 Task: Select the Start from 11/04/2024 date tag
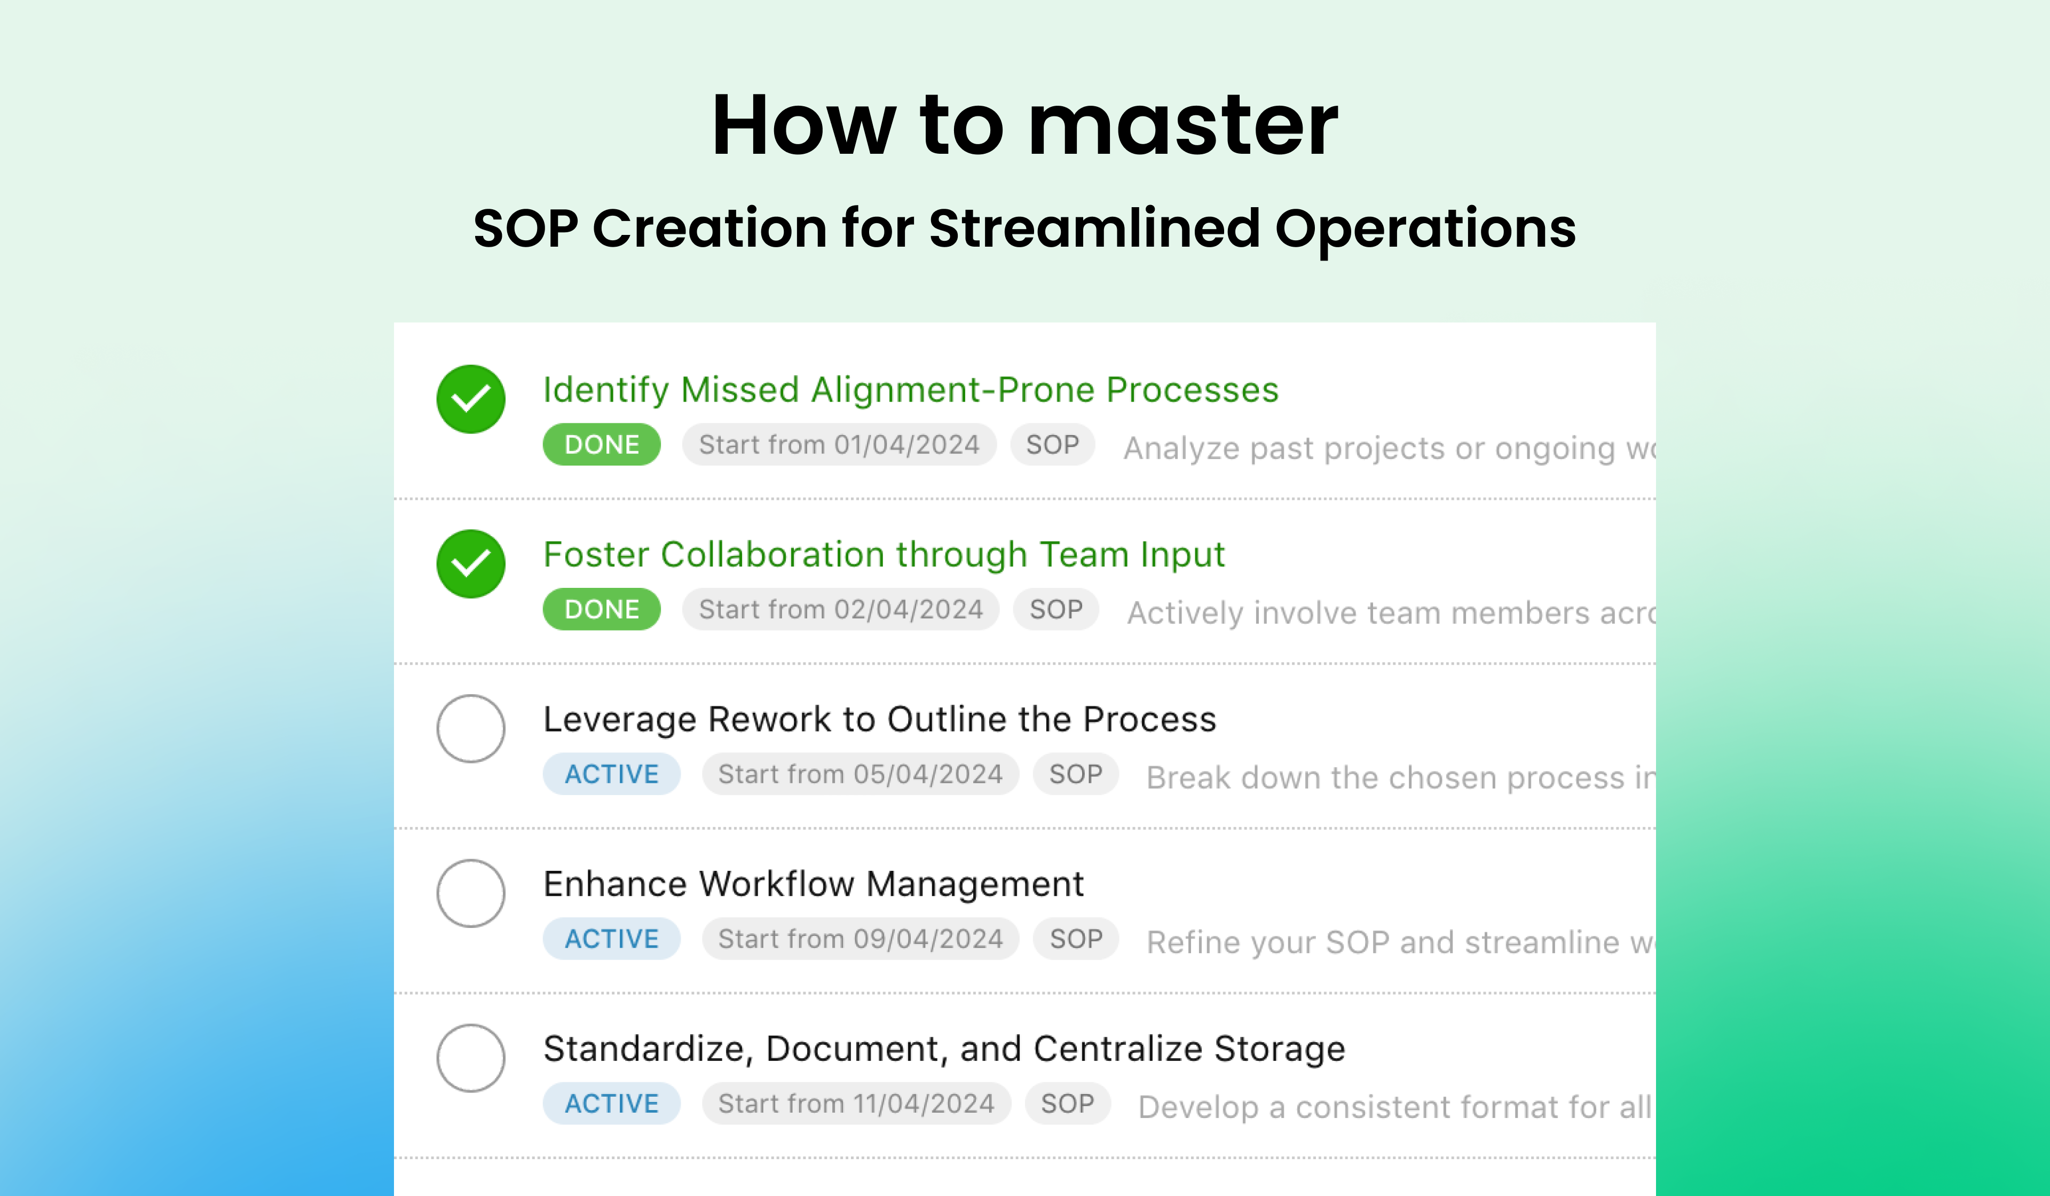click(x=856, y=1103)
